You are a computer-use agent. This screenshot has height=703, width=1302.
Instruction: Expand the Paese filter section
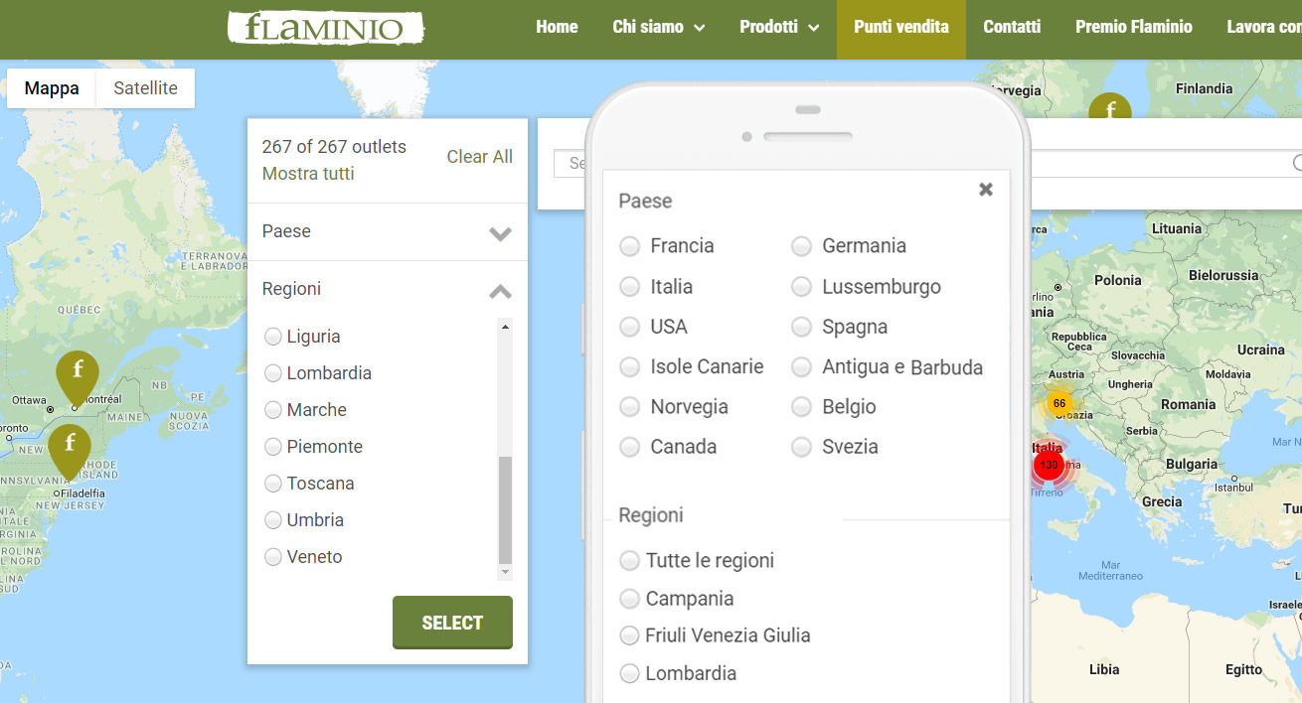[x=499, y=232]
